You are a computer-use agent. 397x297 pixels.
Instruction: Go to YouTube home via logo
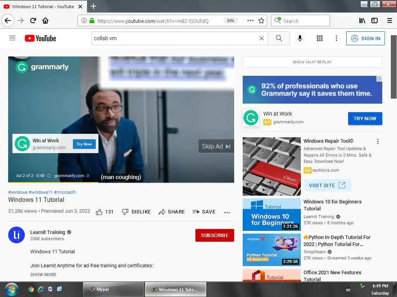coord(40,38)
